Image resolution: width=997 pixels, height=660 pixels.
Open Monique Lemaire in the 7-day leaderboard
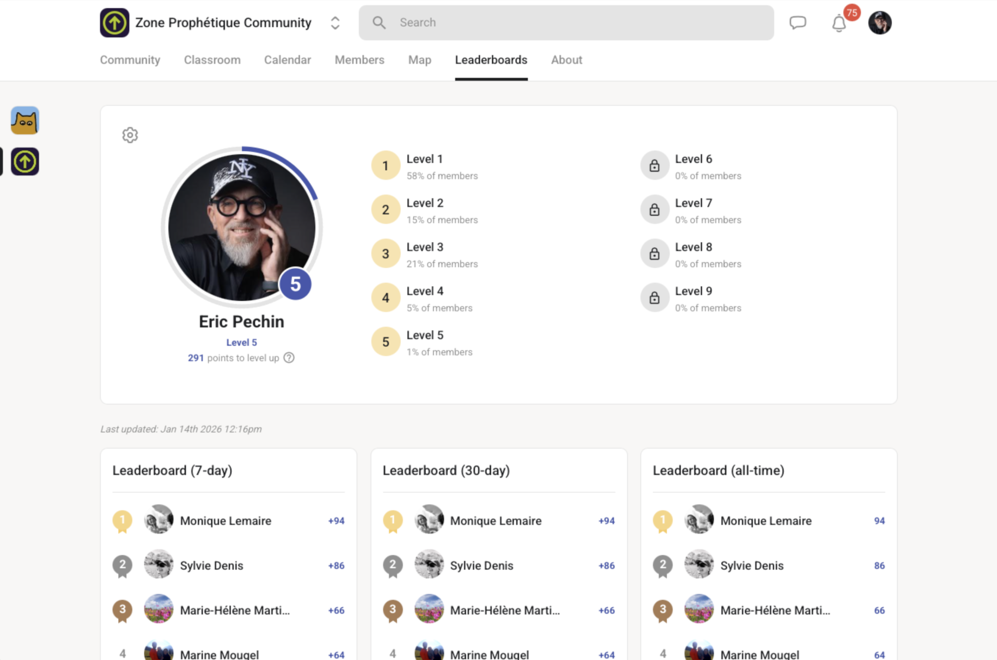[x=225, y=521]
